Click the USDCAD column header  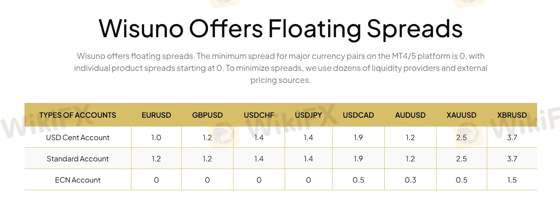coord(358,115)
